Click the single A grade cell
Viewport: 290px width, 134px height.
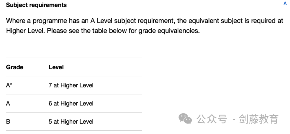tap(8, 103)
